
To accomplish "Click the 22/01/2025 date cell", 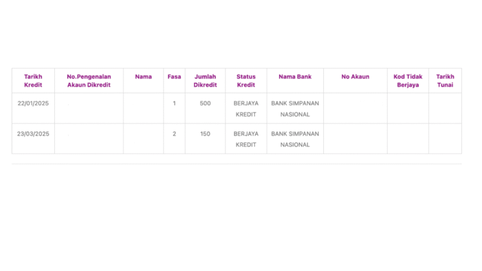I will 33,104.
